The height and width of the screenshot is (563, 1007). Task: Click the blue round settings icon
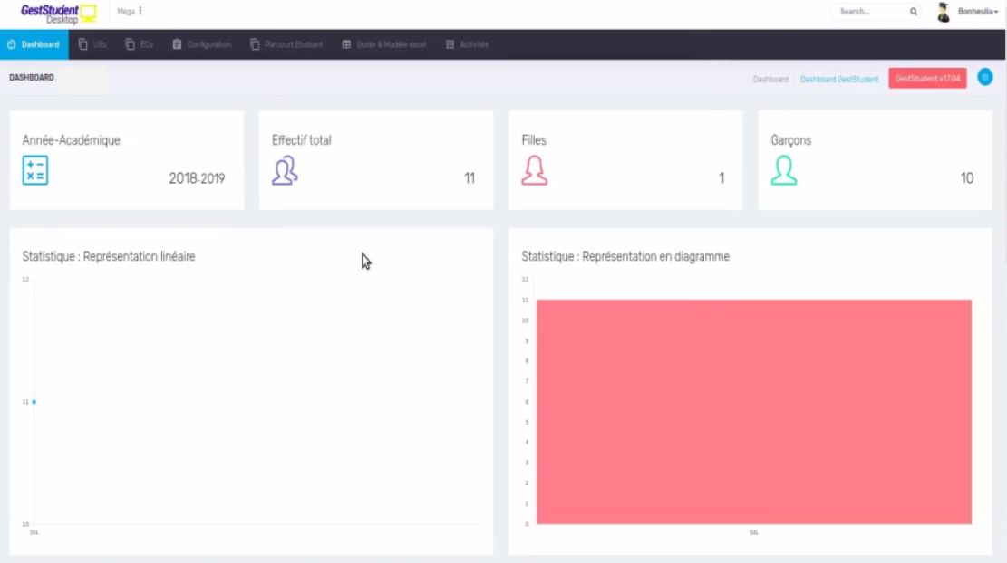coord(985,78)
